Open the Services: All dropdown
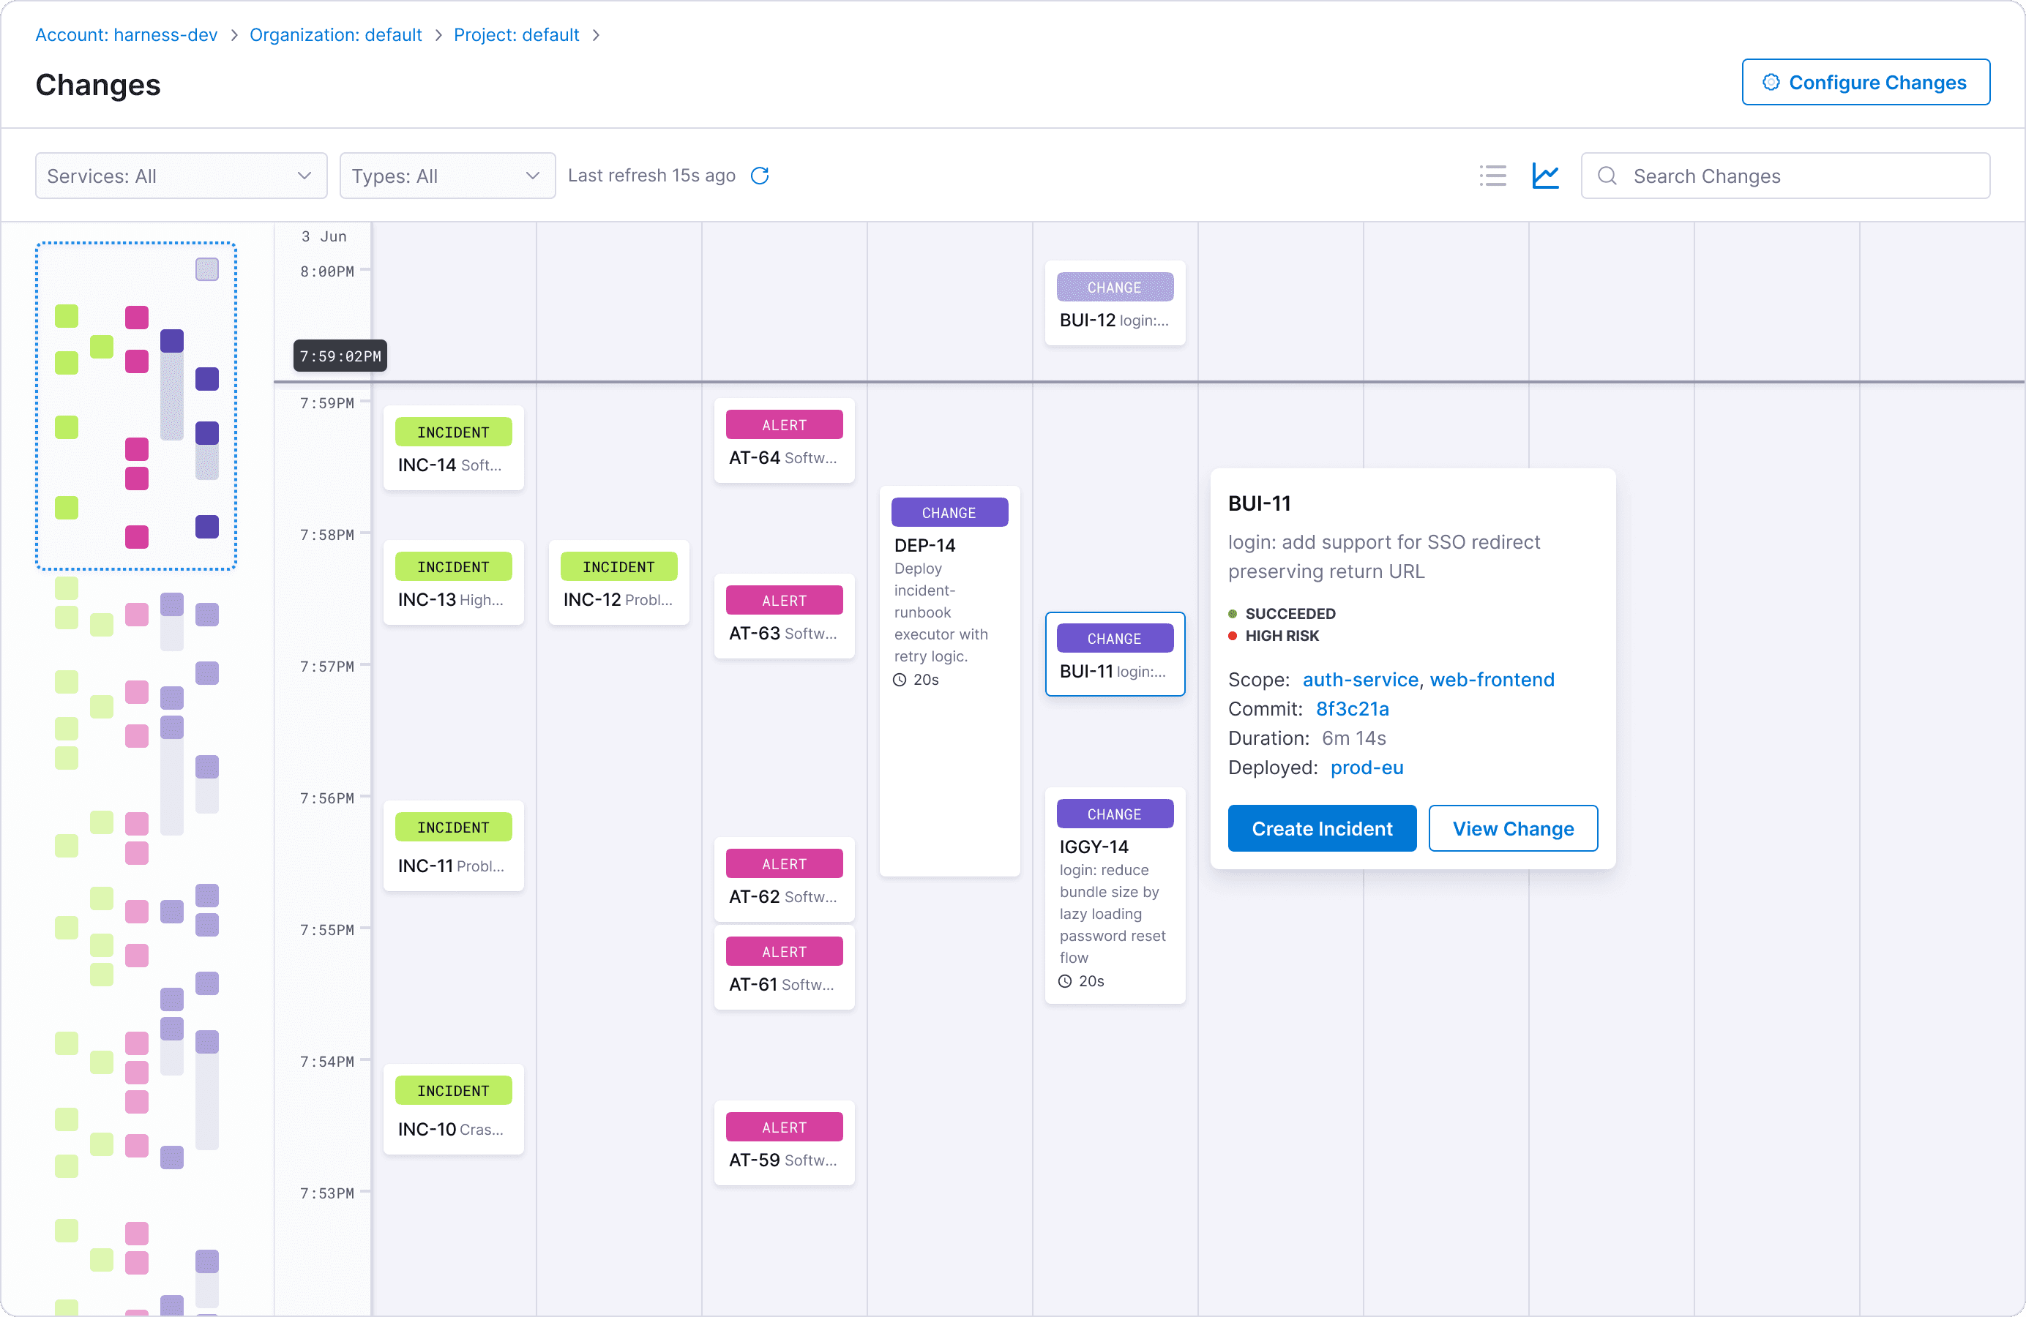Image resolution: width=2026 pixels, height=1317 pixels. 181,176
